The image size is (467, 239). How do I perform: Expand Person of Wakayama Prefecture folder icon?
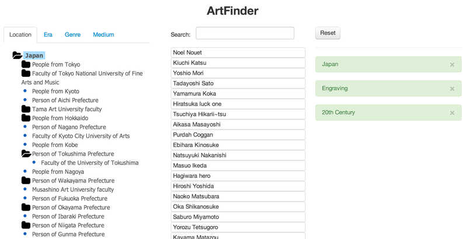[26, 180]
